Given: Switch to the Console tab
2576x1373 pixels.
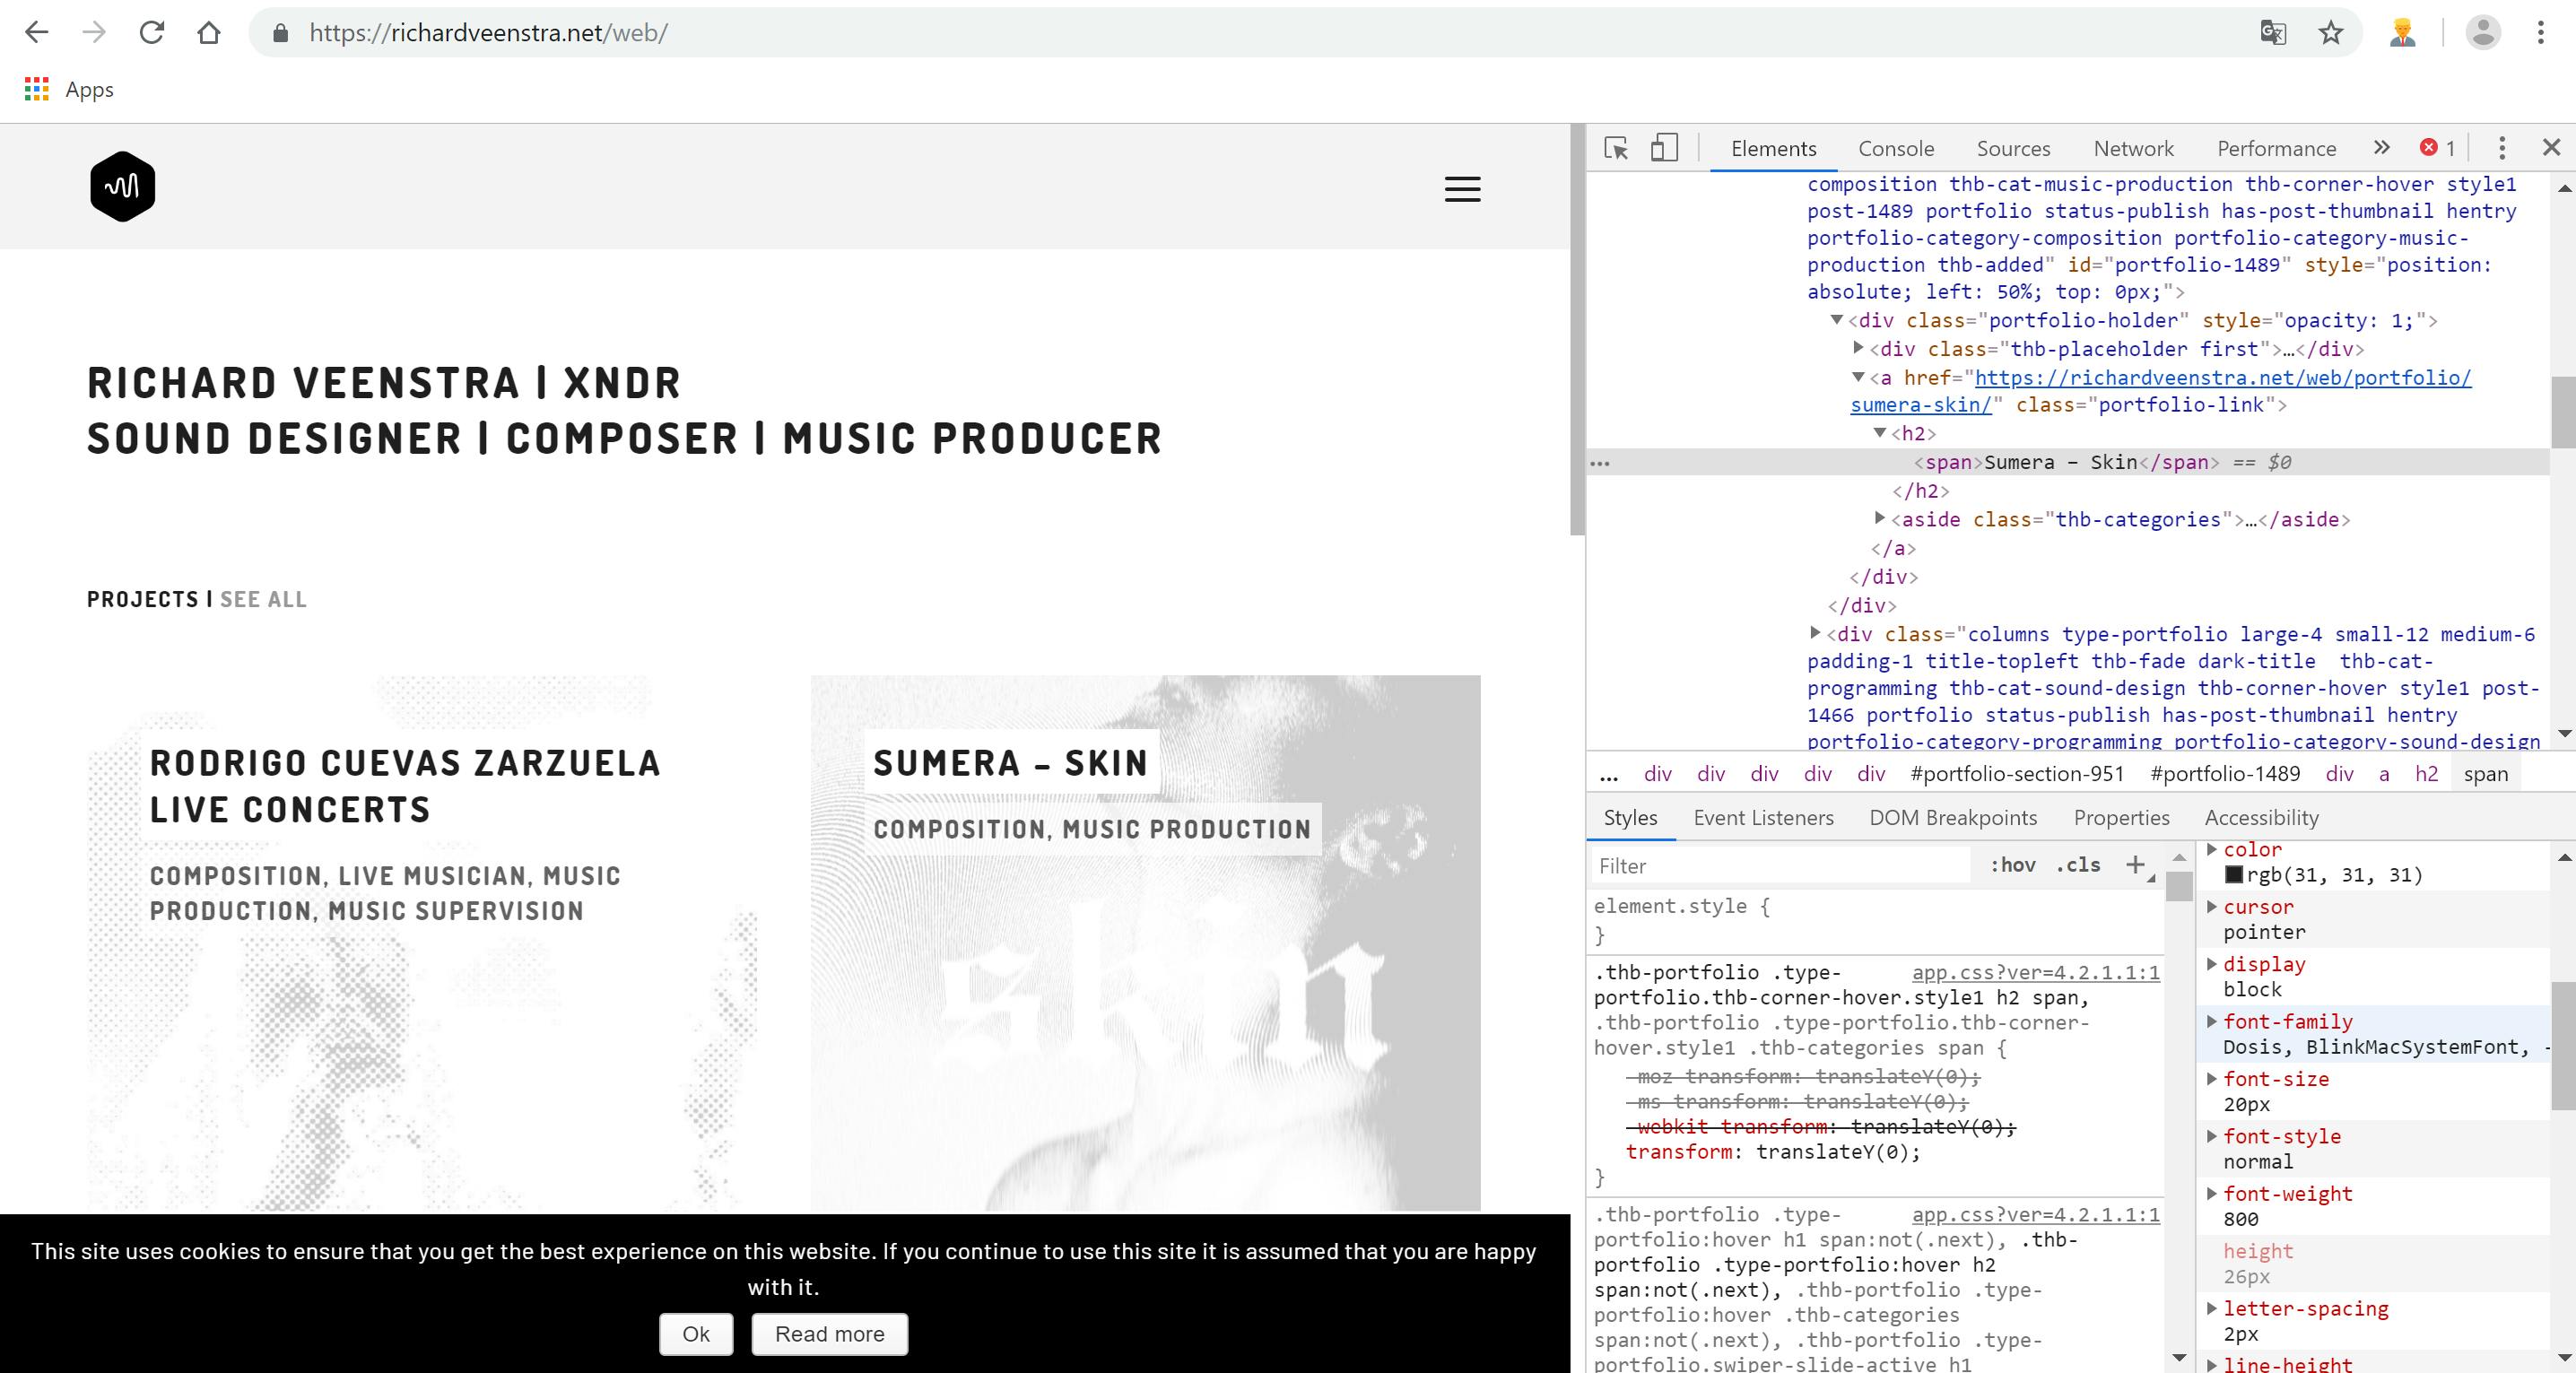Looking at the screenshot, I should tap(1896, 148).
